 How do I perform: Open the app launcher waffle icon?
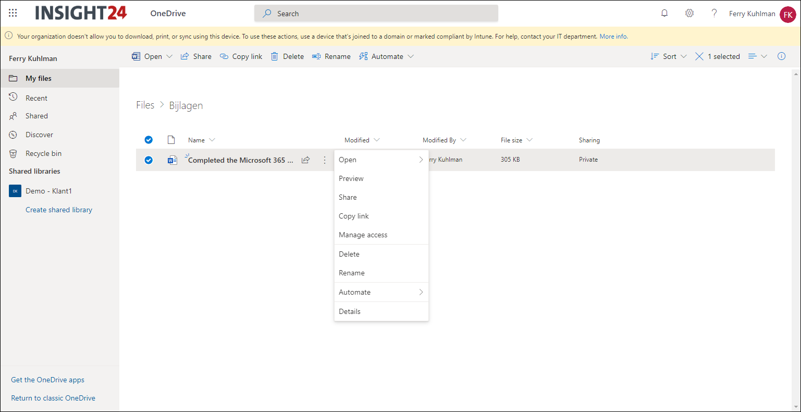pyautogui.click(x=13, y=13)
